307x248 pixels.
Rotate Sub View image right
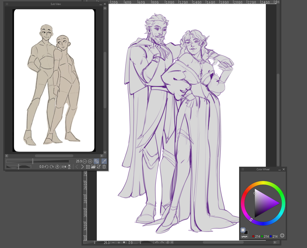[52, 167]
